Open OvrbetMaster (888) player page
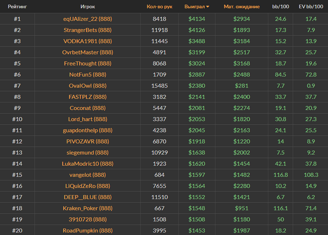Screen dimensions: 328x235 pyautogui.click(x=87, y=52)
